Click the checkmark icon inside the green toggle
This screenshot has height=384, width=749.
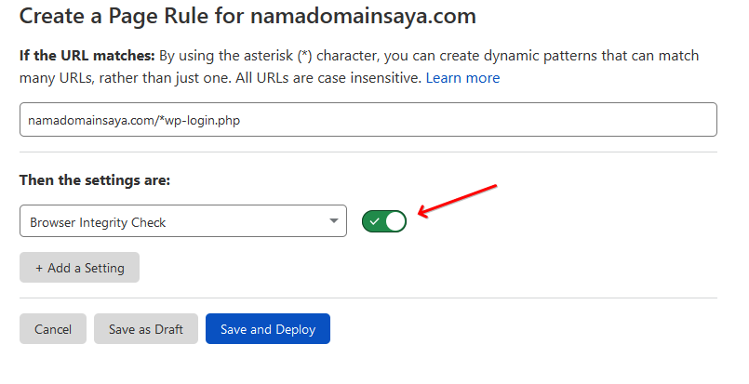(x=374, y=221)
